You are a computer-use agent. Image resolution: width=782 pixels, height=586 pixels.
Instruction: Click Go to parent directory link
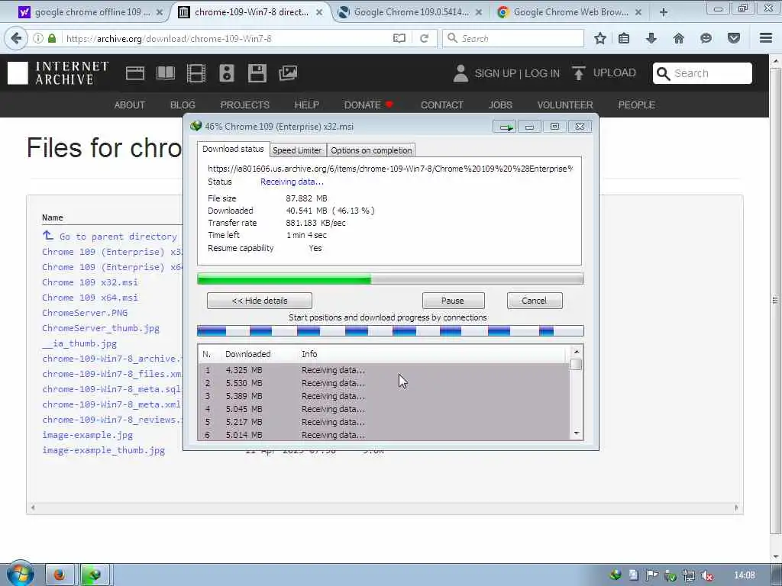(118, 237)
